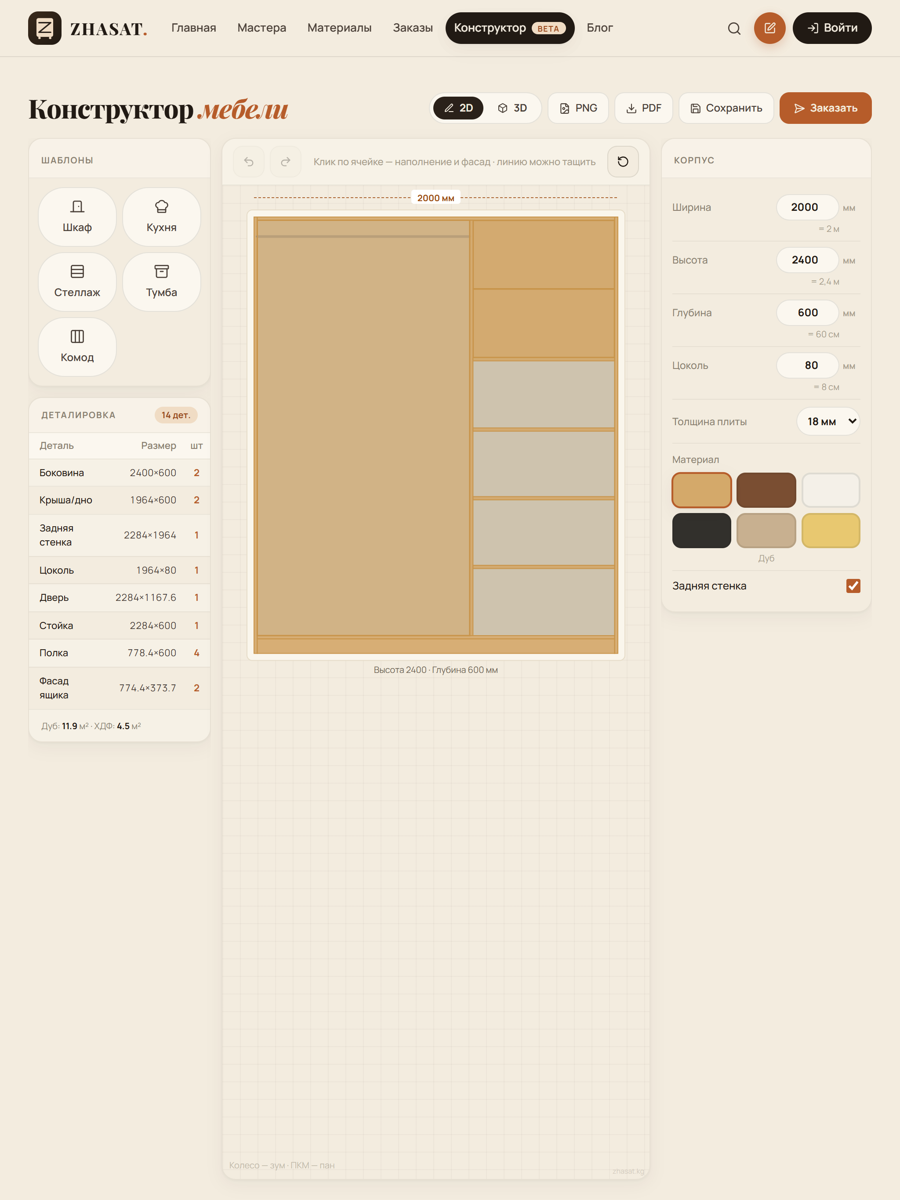This screenshot has height=1200, width=900.
Task: Click the Высота 2400 · Глубина 600 caption
Action: [435, 670]
